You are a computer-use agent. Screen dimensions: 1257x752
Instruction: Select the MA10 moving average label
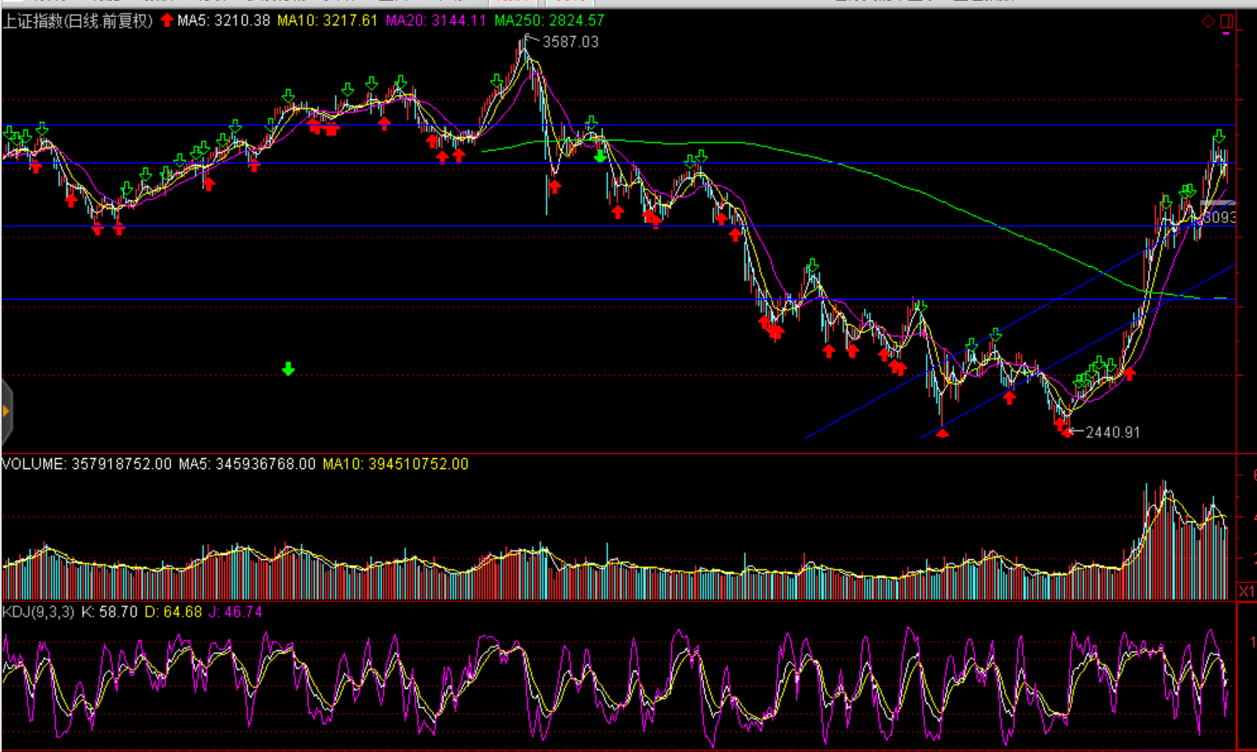click(x=328, y=21)
